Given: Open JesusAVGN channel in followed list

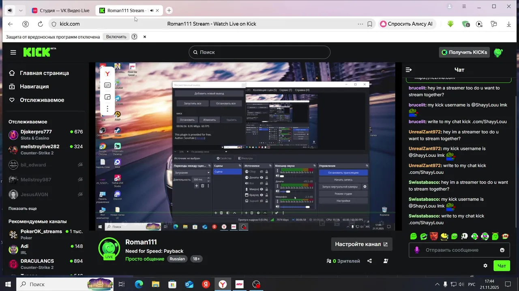Looking at the screenshot, I should [x=45, y=194].
